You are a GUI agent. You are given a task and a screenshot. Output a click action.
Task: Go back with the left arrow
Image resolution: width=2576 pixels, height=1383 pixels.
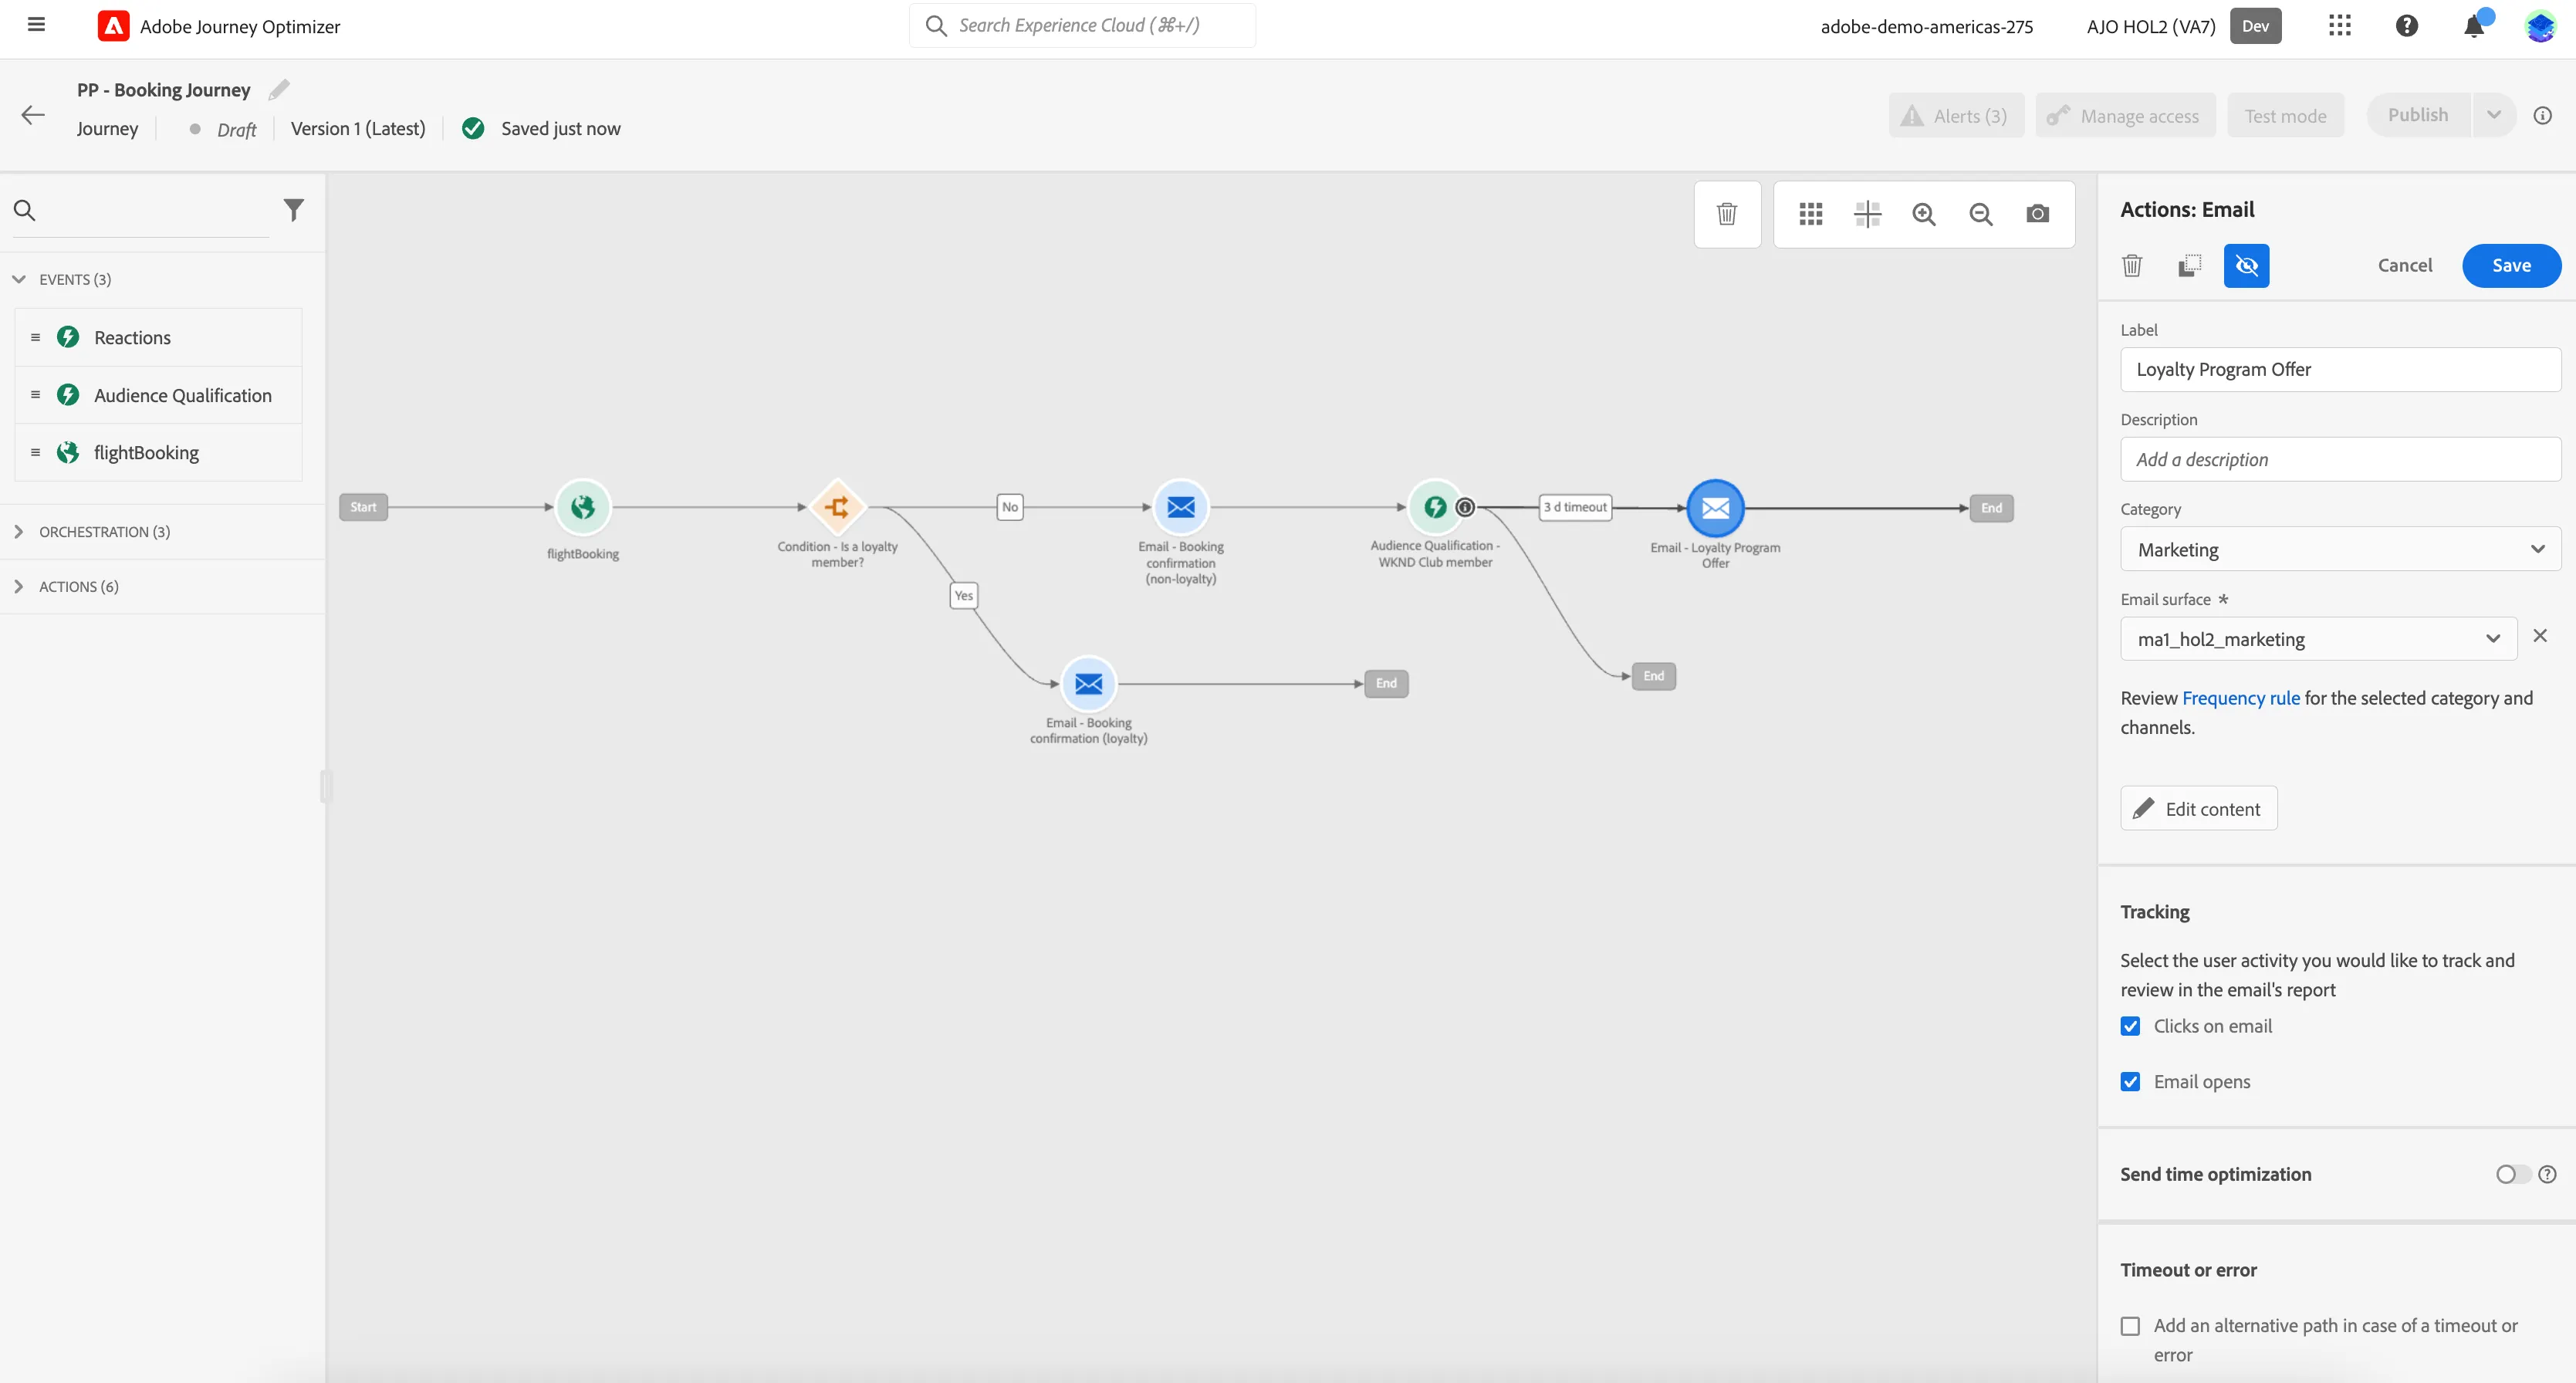[x=33, y=115]
